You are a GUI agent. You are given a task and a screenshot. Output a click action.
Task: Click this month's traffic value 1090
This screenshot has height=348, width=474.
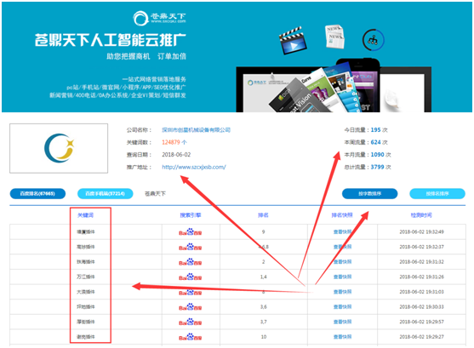click(377, 155)
